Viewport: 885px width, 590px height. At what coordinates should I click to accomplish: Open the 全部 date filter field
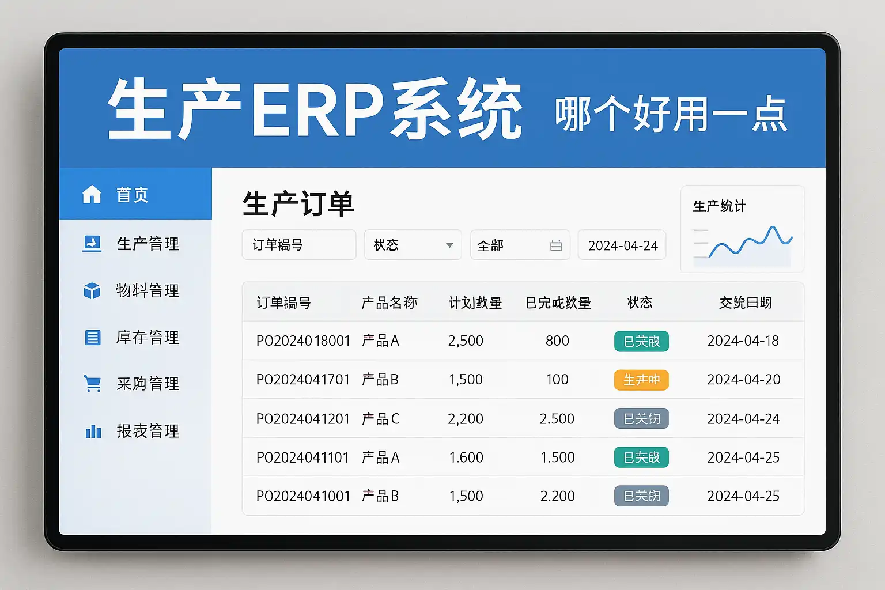click(x=520, y=245)
